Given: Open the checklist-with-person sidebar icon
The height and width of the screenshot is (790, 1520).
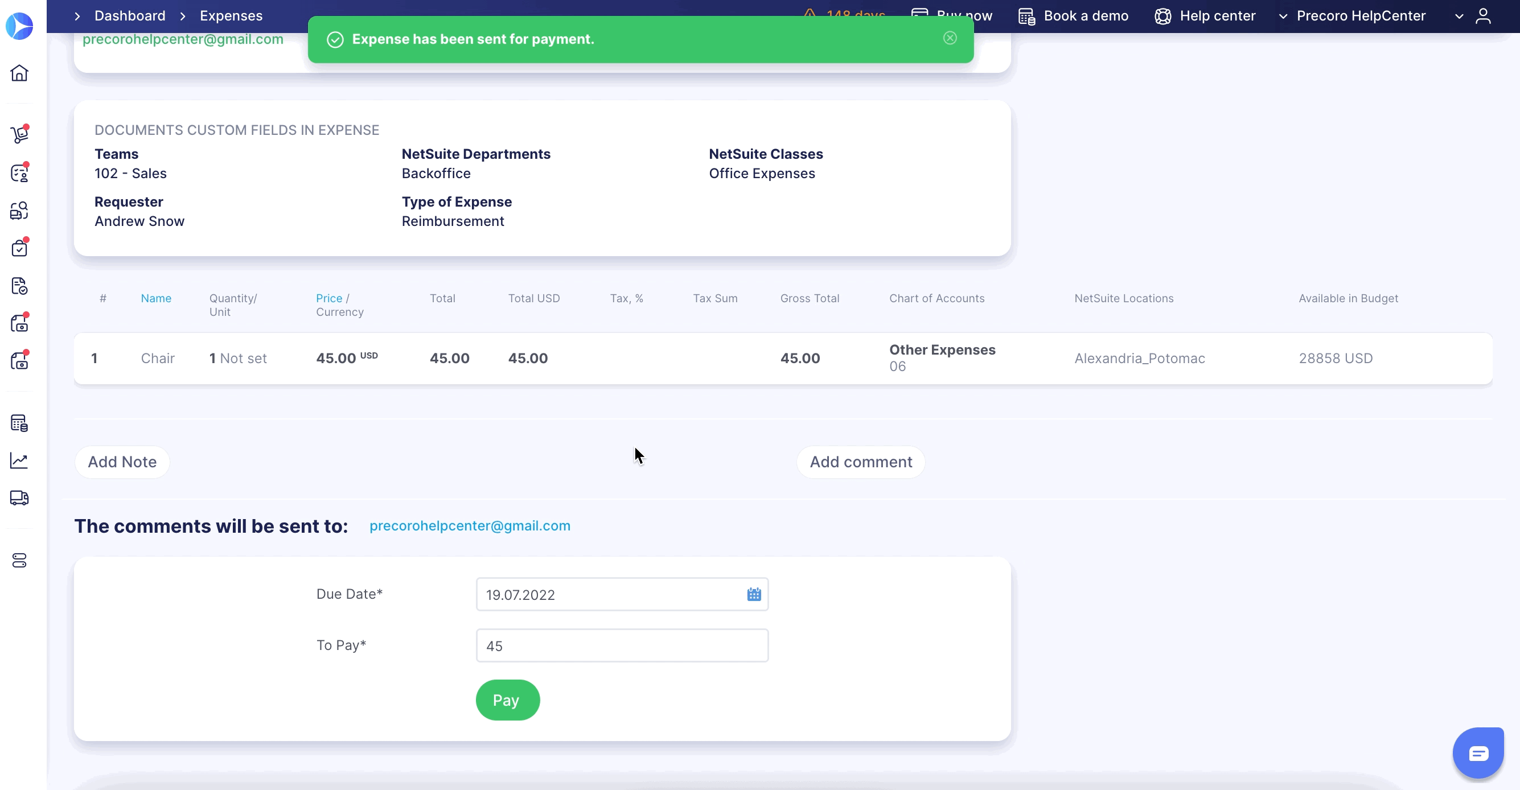Looking at the screenshot, I should tap(19, 173).
